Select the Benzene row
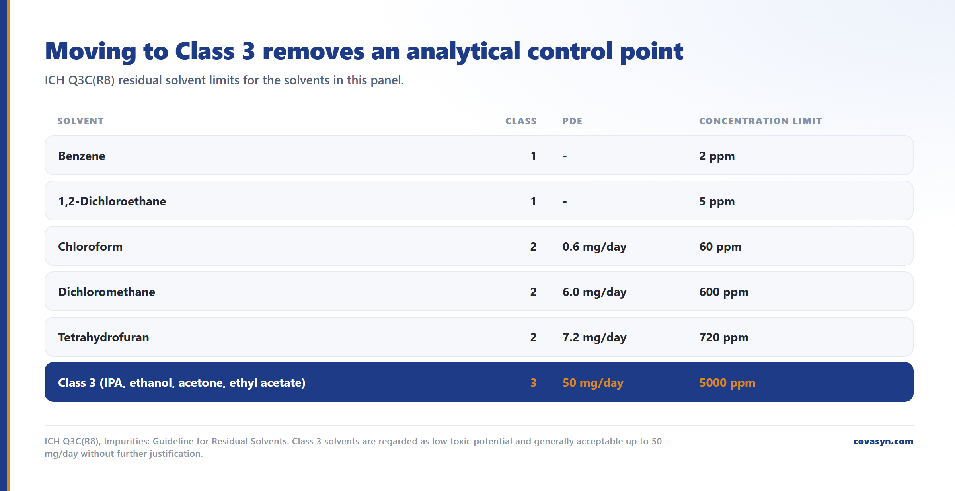Image resolution: width=955 pixels, height=491 pixels. tap(479, 155)
